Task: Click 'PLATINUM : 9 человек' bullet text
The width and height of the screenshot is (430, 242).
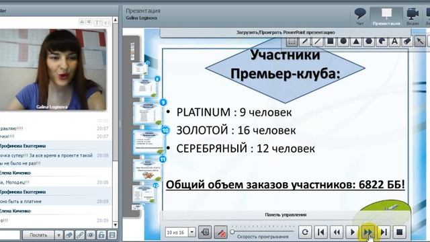Action: (x=234, y=112)
